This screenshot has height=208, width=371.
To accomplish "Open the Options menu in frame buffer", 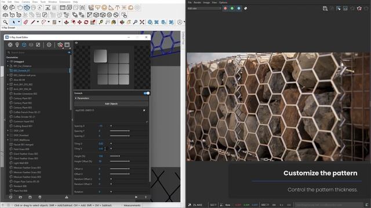I will click(223, 2).
